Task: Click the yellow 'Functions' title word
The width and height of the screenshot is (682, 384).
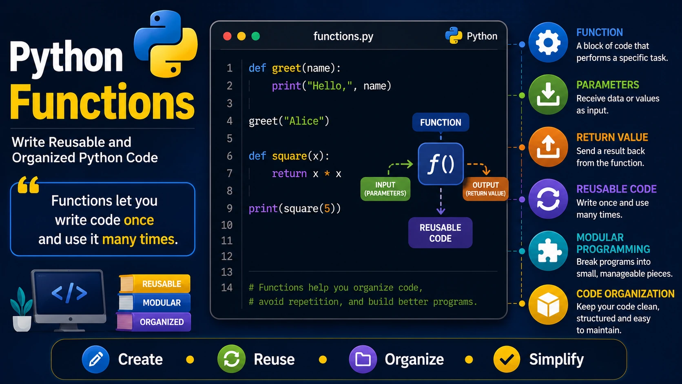Action: [102, 102]
